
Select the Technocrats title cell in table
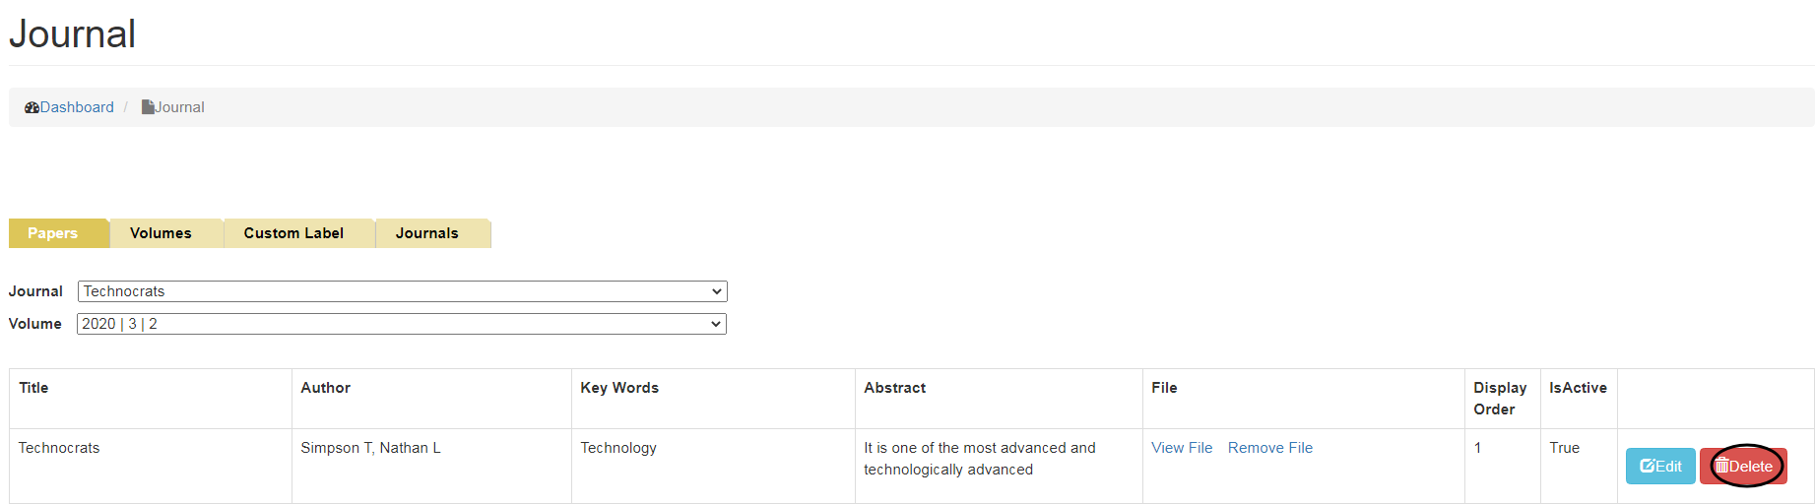pos(59,448)
